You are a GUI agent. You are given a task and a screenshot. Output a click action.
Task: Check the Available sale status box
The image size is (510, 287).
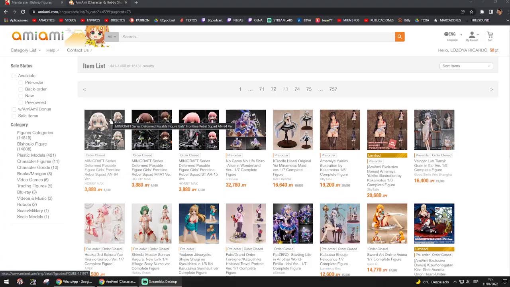click(14, 76)
